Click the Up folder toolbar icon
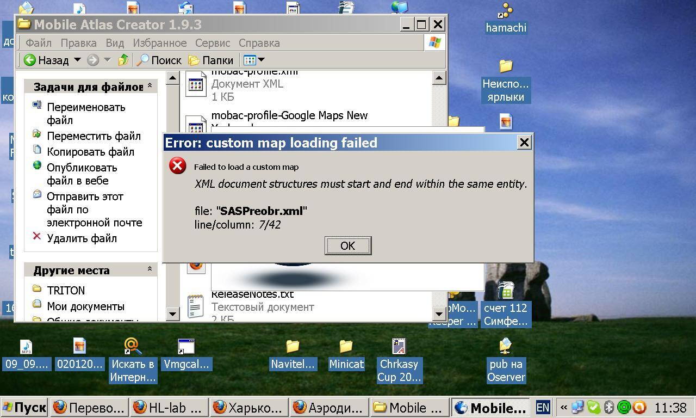This screenshot has height=418, width=696. point(123,60)
